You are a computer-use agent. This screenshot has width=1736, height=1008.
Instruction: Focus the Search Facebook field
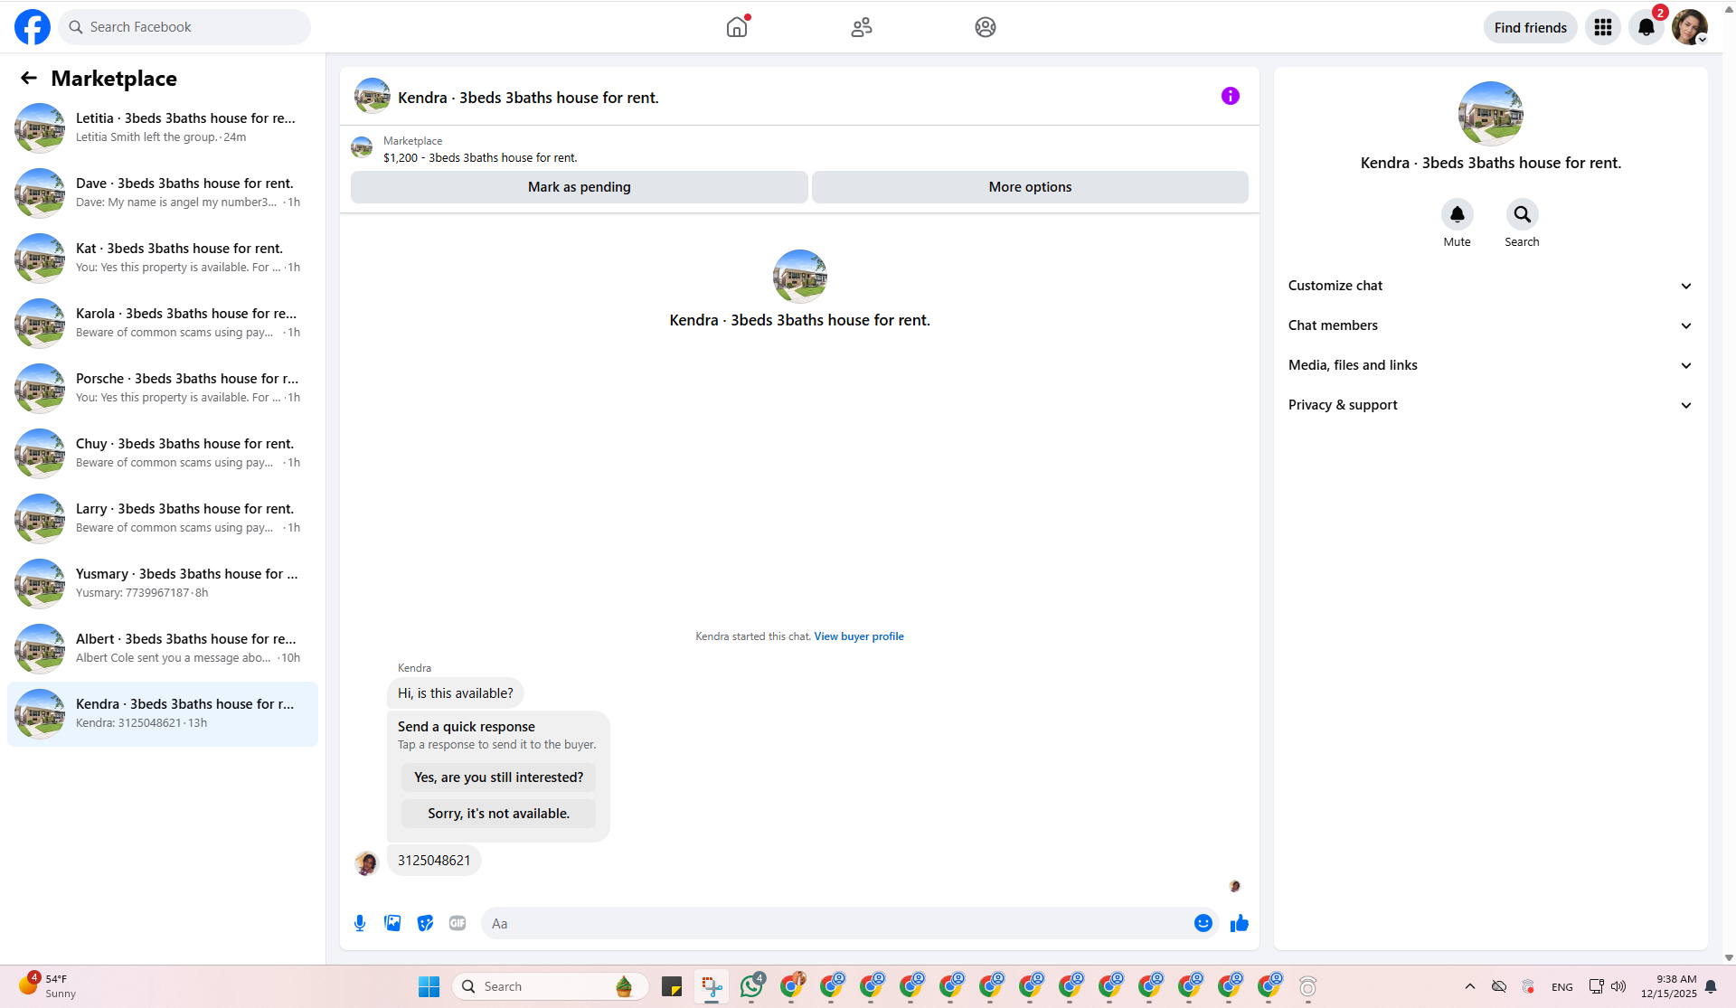pos(184,27)
